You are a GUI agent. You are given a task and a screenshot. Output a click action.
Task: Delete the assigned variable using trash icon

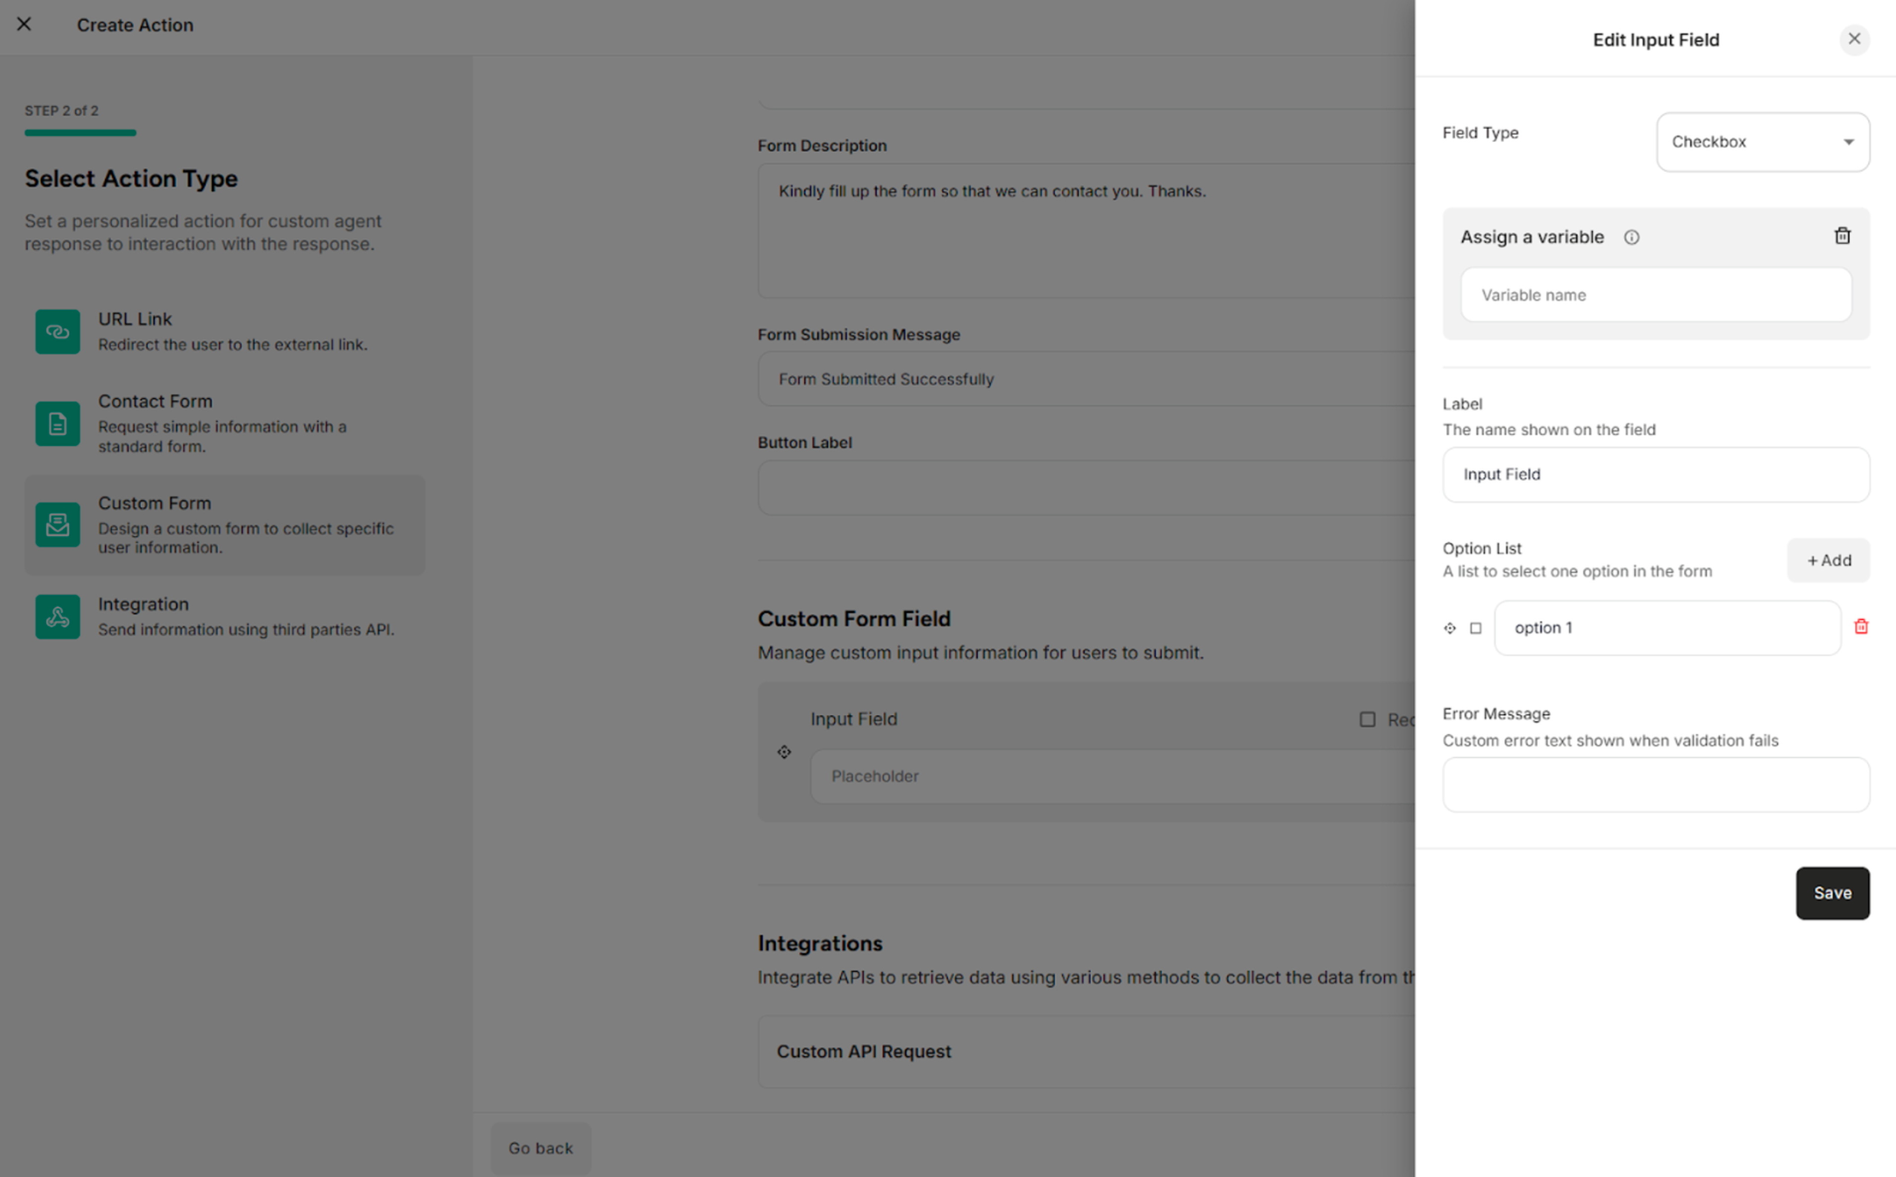pyautogui.click(x=1843, y=236)
